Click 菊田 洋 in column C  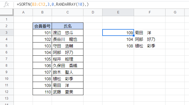pos(68,85)
